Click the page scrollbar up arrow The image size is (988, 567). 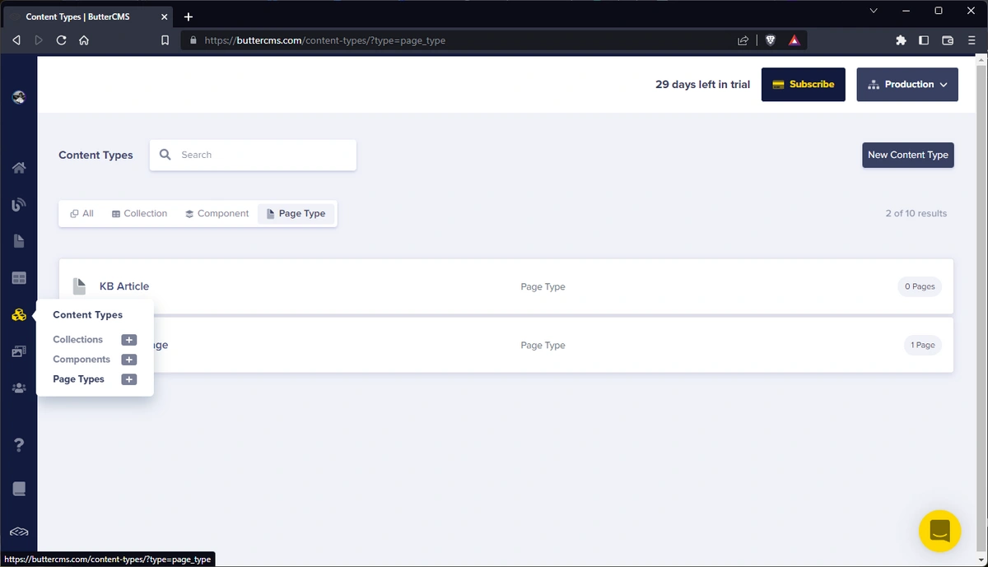point(981,59)
